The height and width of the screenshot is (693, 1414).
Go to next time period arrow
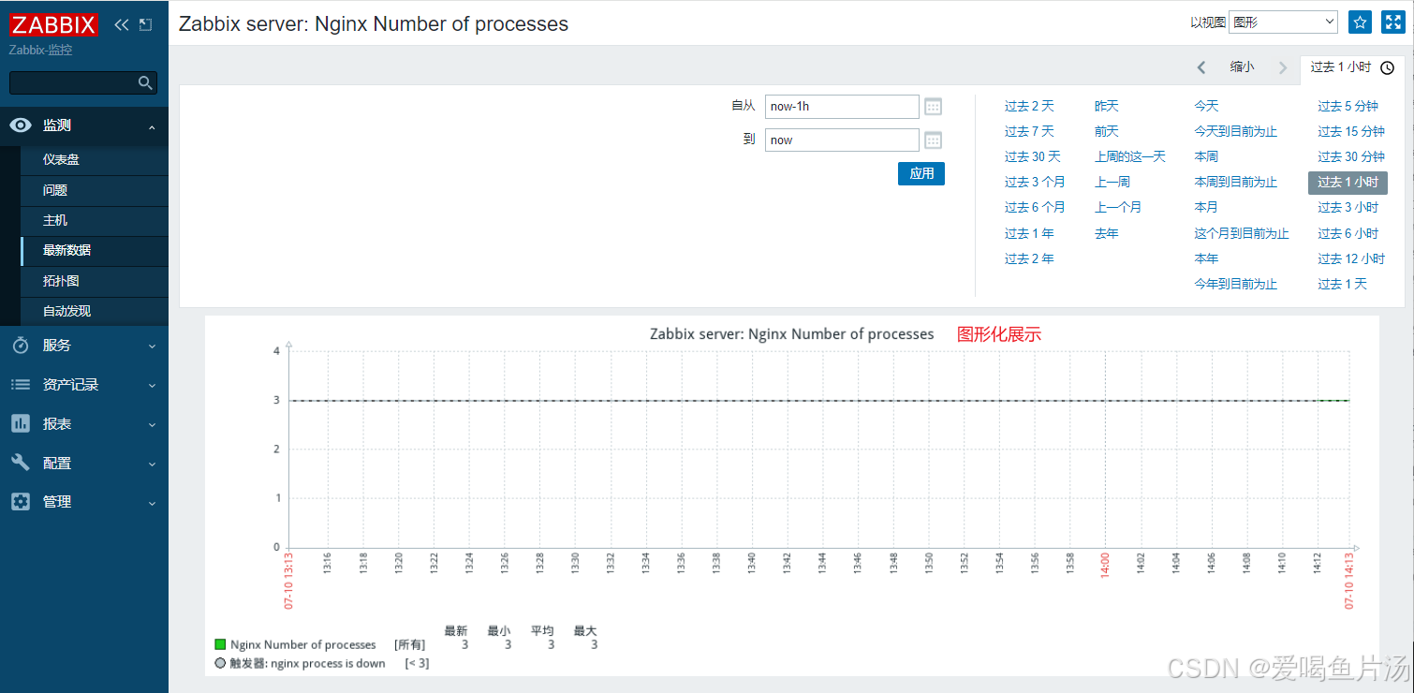1283,67
